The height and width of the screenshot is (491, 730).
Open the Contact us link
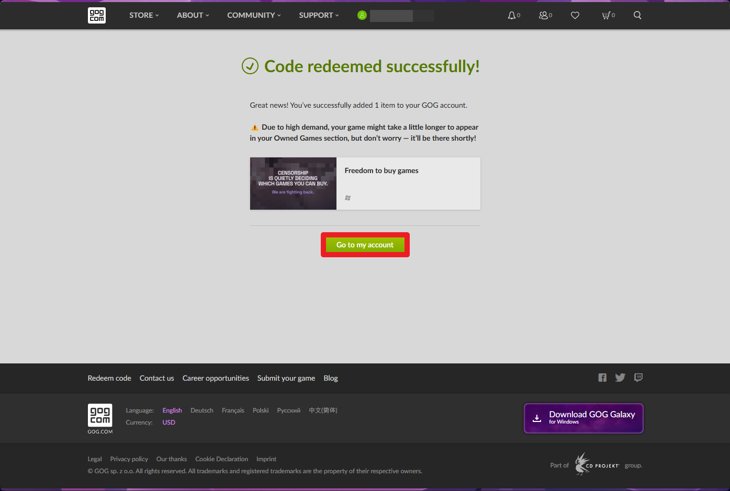[x=156, y=378]
